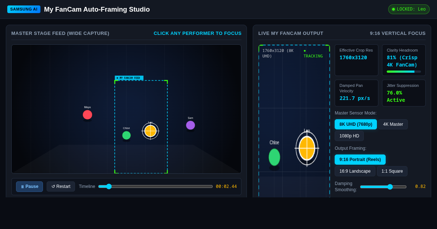
Task: Click the TRACKING status indicator
Action: coord(313,53)
